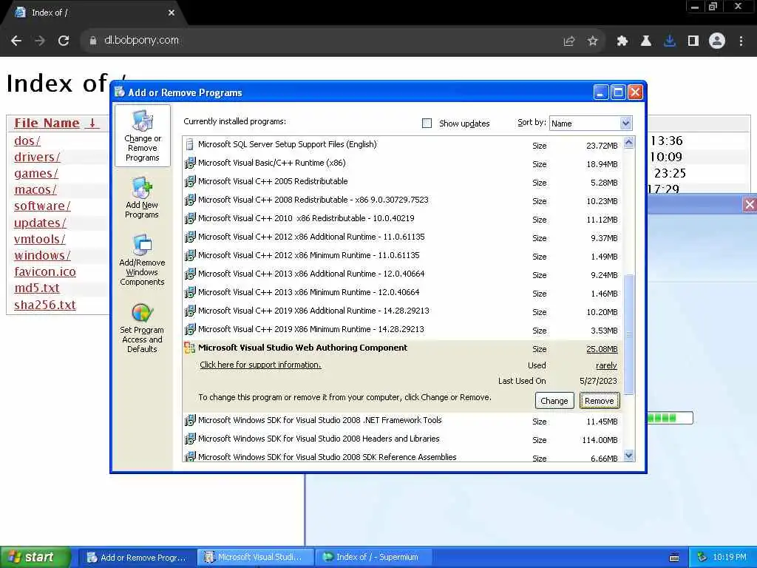Switch to Index of / - Supermium taskbar item

[373, 558]
